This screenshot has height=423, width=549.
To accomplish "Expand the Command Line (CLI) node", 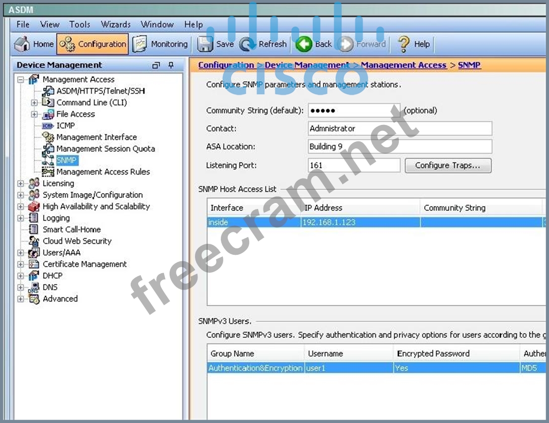I will tap(34, 103).
